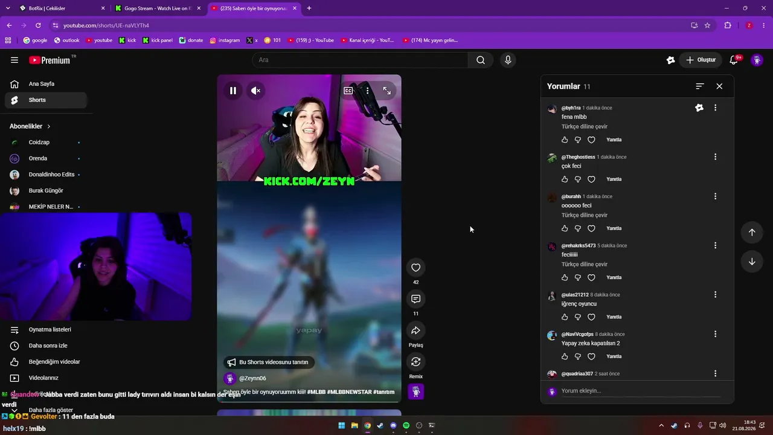The width and height of the screenshot is (773, 435).
Task: Open the @Zeynn06 channel link
Action: 252,378
